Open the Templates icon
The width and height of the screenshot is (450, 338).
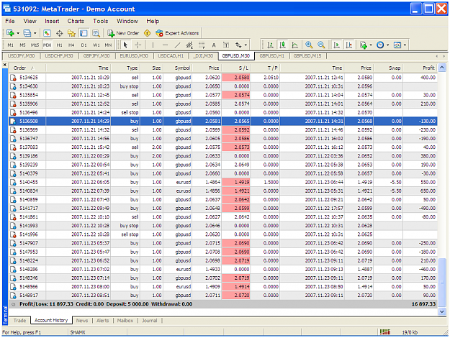tap(397, 45)
